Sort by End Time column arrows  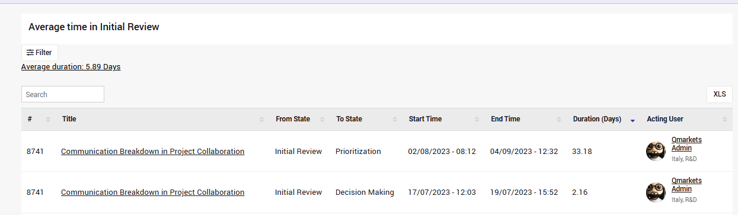tap(559, 120)
